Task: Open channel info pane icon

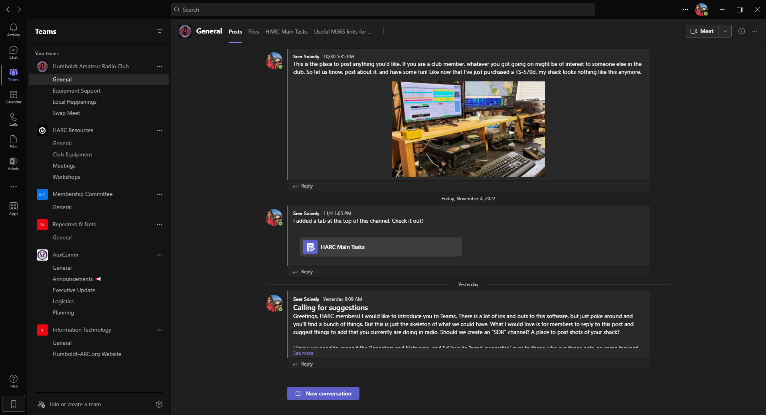Action: [742, 31]
